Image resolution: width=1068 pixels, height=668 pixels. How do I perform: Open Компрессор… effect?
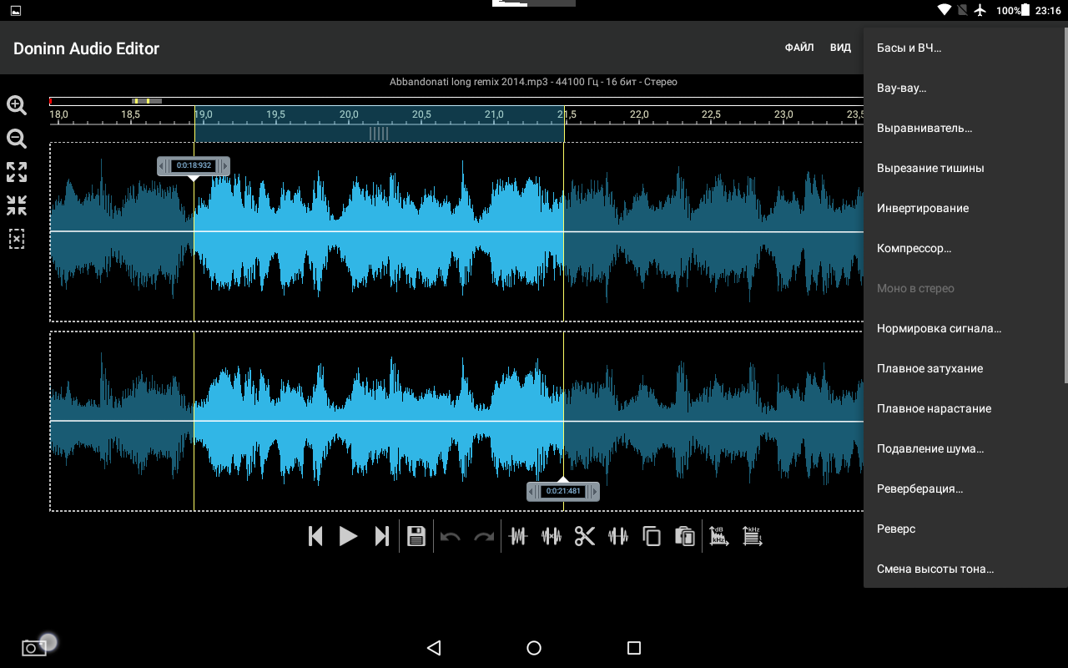click(965, 248)
